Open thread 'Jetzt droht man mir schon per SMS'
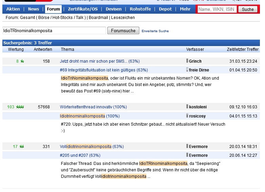 [x=100, y=61]
